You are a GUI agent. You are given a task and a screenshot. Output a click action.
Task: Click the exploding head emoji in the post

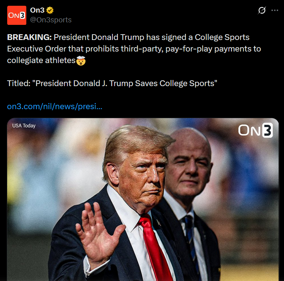coord(81,61)
